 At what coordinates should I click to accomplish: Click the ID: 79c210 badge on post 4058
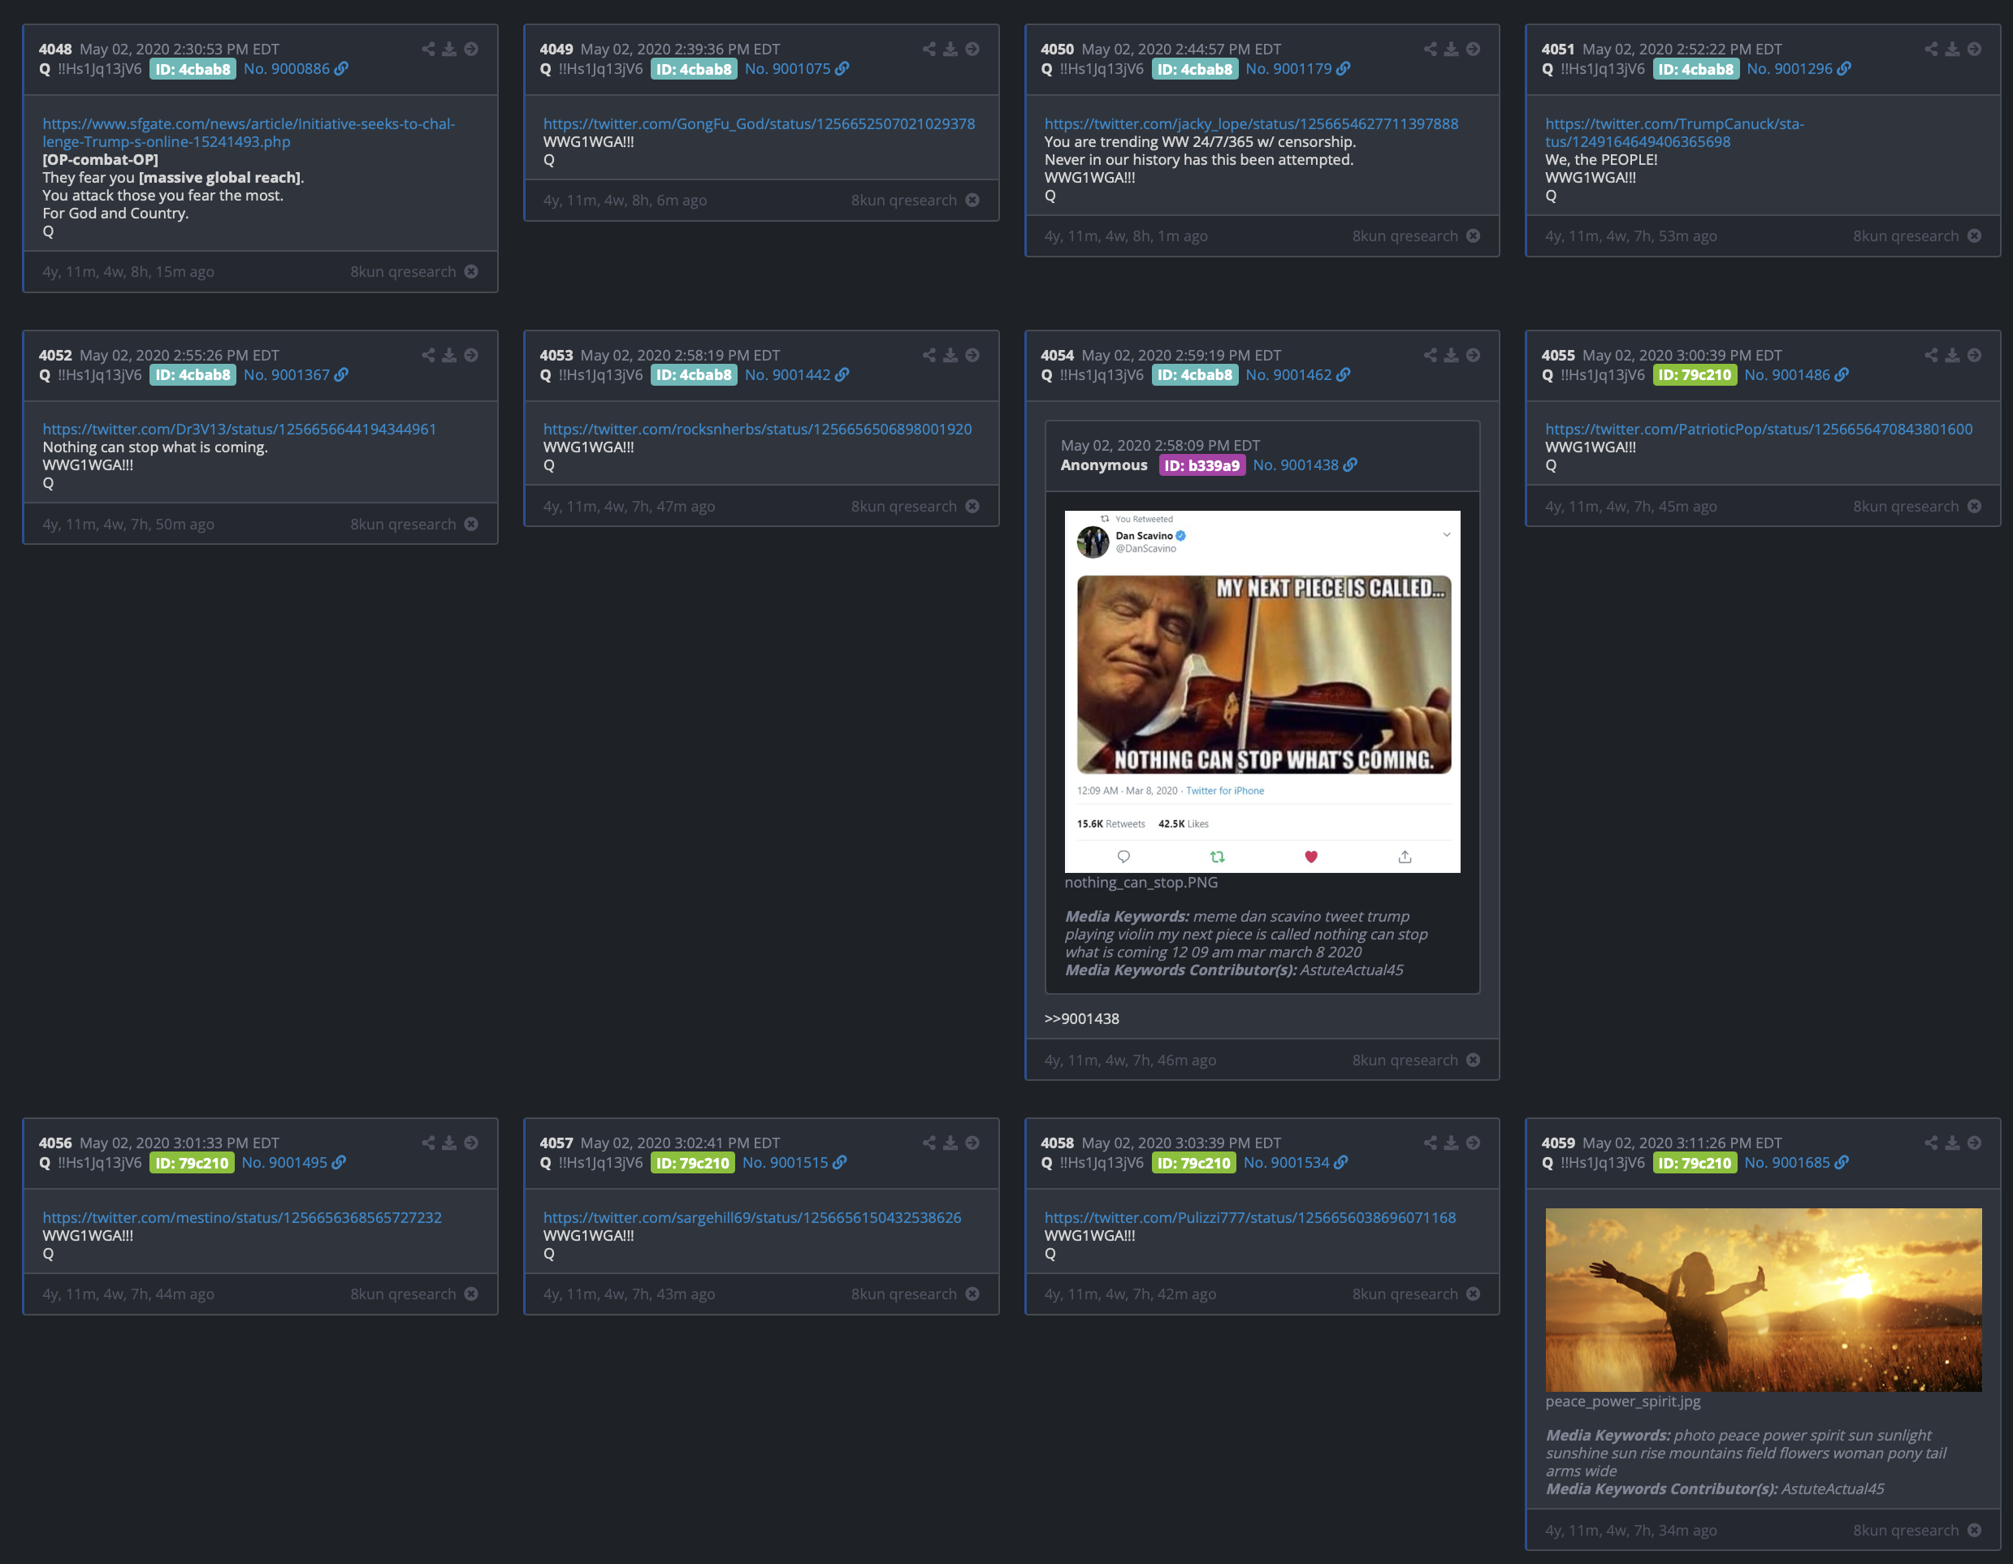pyautogui.click(x=1193, y=1163)
